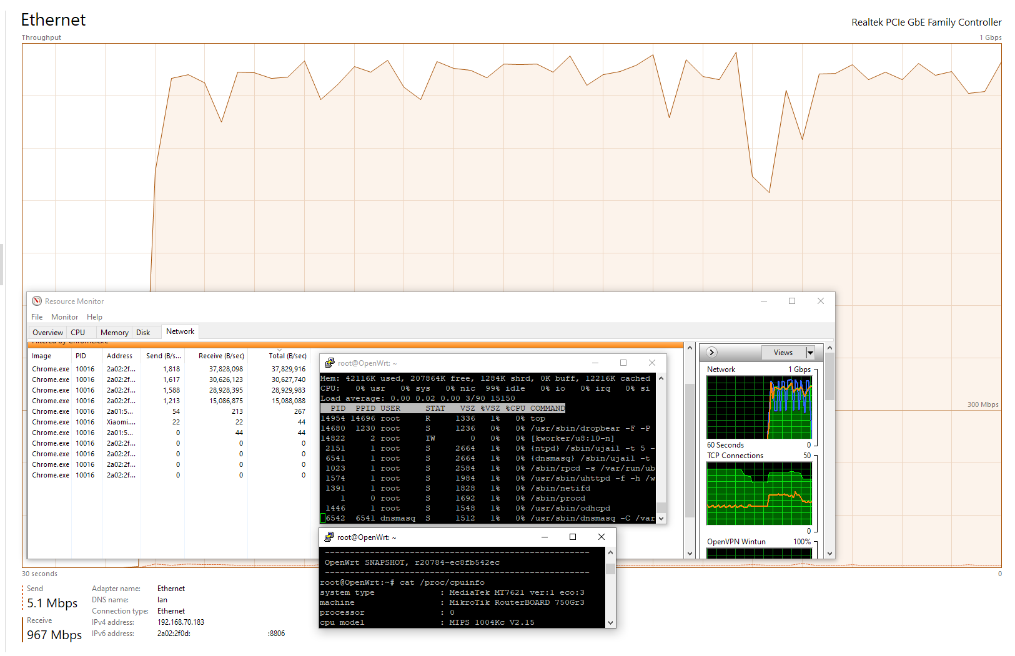Click the PID PPID USER header row in top
The height and width of the screenshot is (656, 1015).
click(x=443, y=408)
